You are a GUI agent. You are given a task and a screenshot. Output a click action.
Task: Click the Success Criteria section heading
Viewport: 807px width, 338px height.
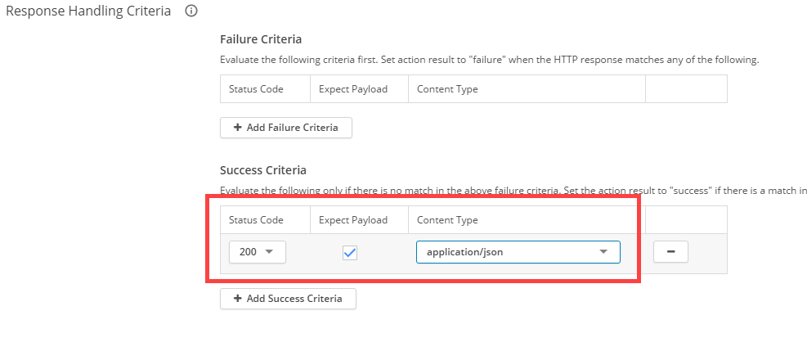tap(263, 170)
